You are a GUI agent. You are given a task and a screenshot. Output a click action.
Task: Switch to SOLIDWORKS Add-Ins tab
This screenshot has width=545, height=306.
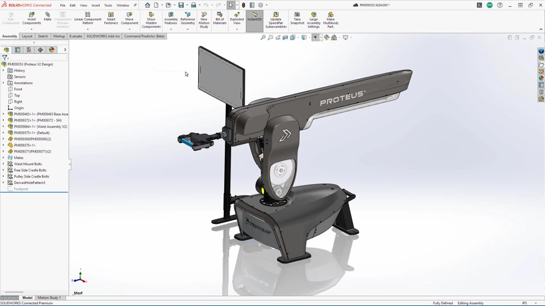tap(103, 36)
